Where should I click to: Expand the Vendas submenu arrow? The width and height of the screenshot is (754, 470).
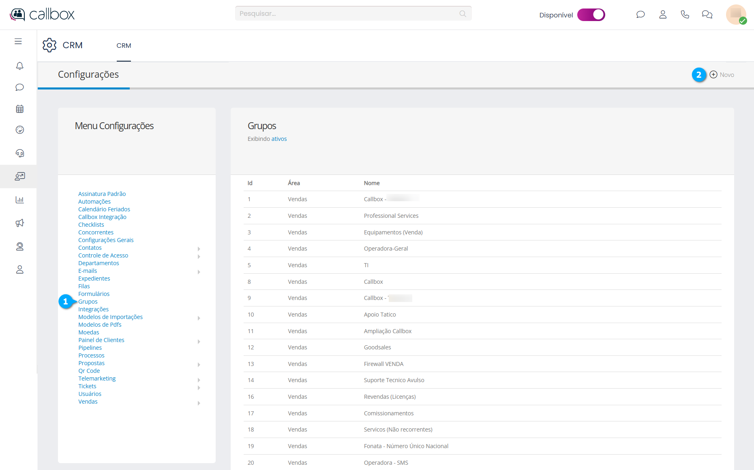199,403
